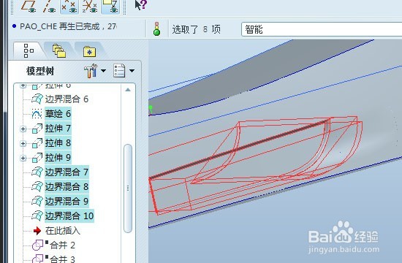Select 边界混合 6 in model tree

point(67,99)
